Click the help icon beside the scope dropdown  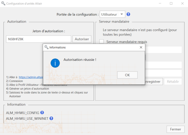[x=128, y=14]
